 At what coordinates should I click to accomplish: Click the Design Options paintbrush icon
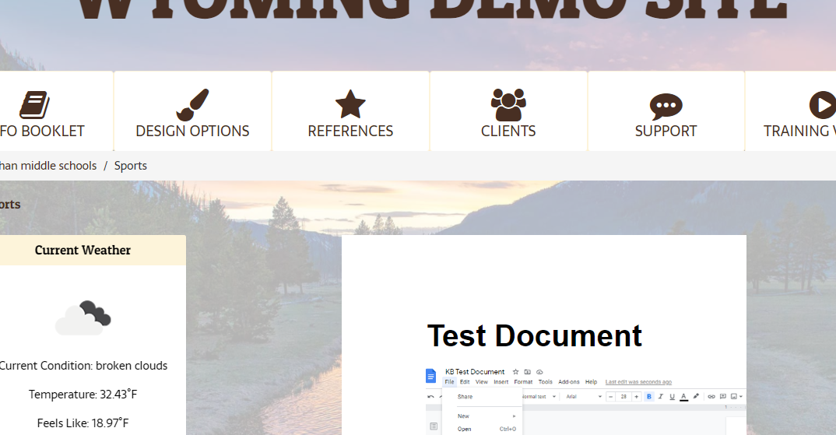[192, 104]
